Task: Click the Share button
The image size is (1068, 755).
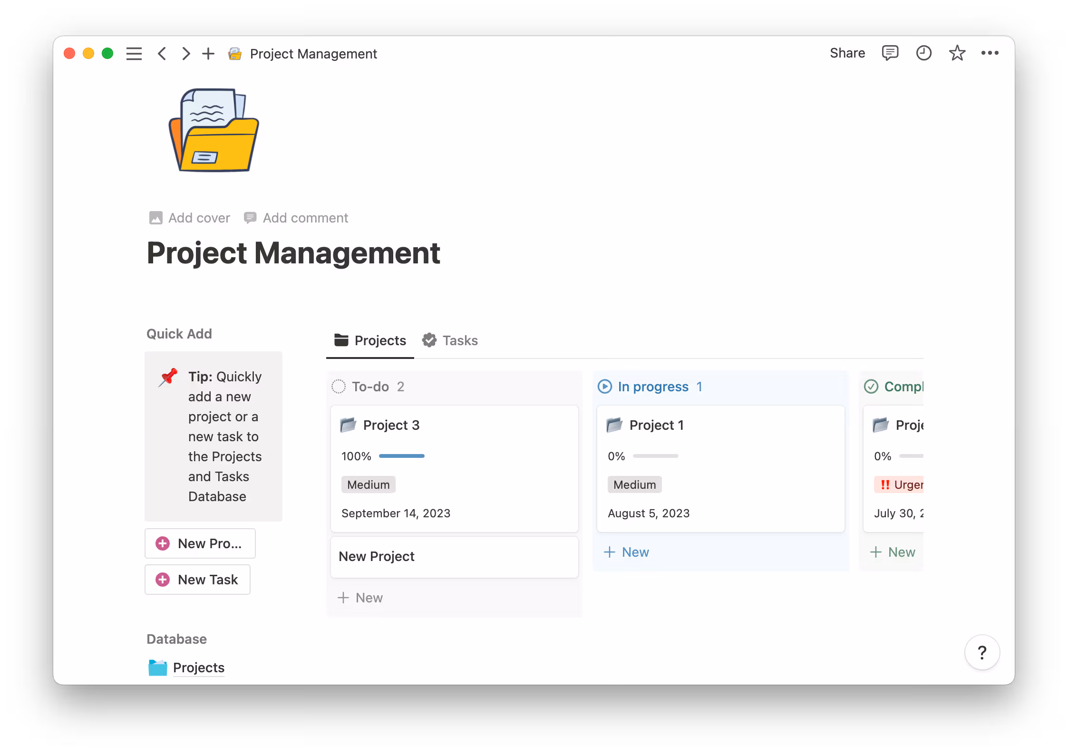Action: pos(847,53)
